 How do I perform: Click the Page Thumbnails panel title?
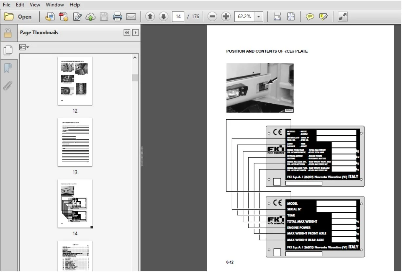[x=39, y=33]
